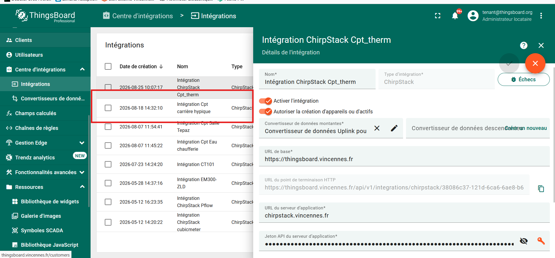Sort by the Type column header
Viewport: 555px width, 258px height.
coord(237,67)
